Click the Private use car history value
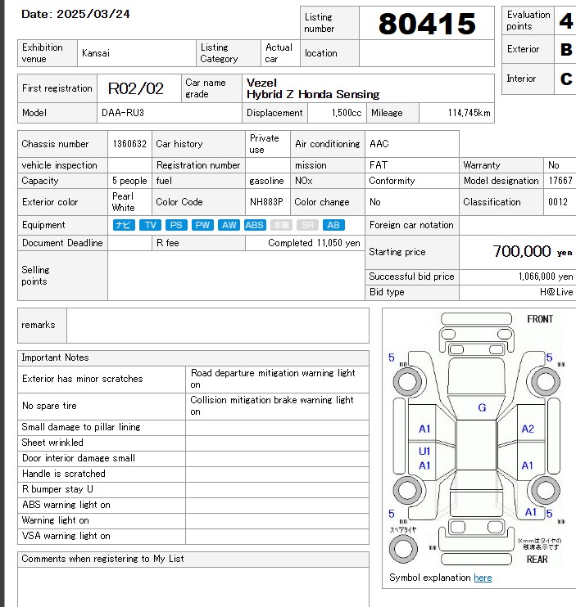576x607 pixels. pyautogui.click(x=265, y=144)
